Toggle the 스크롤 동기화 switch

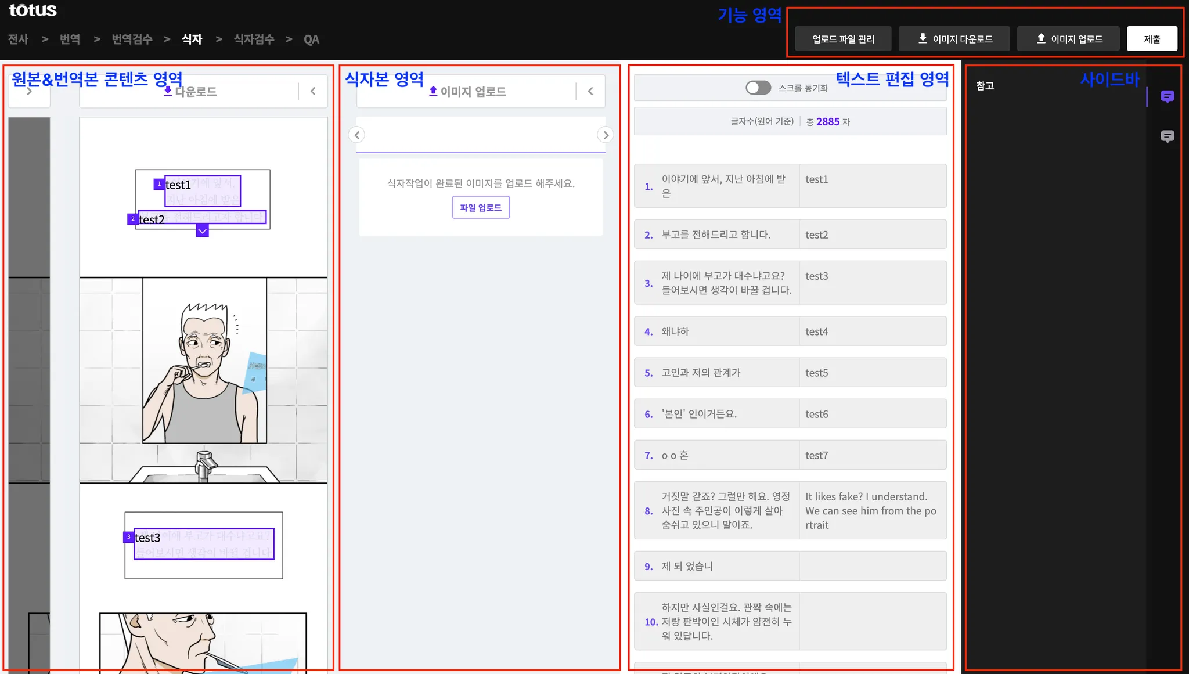(x=758, y=88)
